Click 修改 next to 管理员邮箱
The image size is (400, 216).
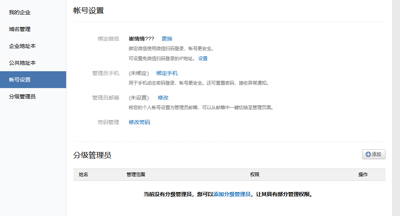[163, 98]
